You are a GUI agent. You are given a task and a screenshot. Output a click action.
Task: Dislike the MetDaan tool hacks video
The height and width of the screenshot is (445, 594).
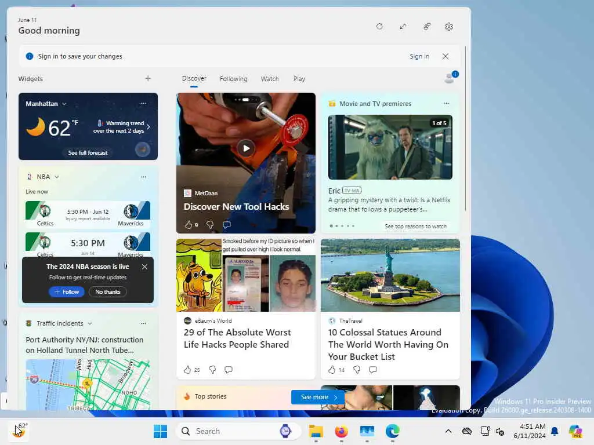(209, 225)
